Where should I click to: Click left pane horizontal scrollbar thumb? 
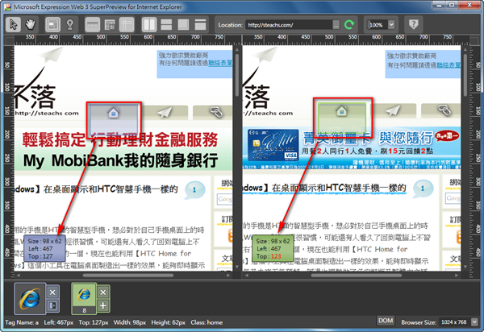coord(127,276)
